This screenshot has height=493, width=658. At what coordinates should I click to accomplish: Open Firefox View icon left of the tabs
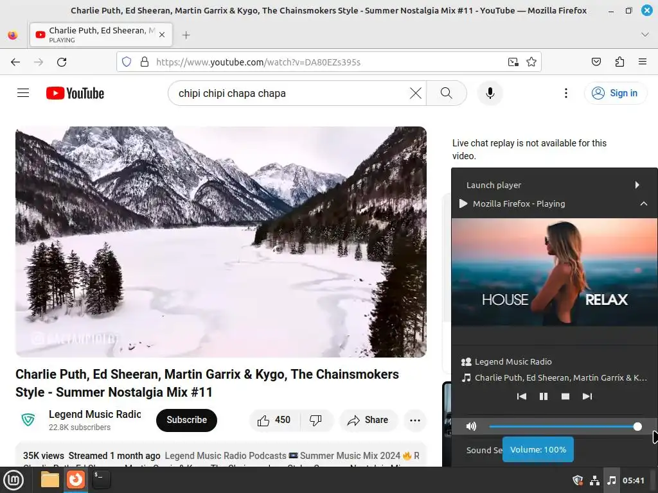click(13, 35)
